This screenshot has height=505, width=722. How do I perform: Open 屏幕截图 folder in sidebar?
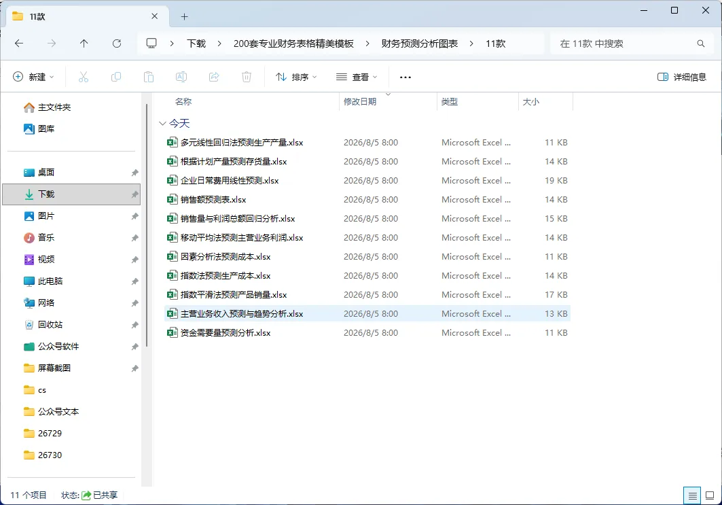point(71,368)
